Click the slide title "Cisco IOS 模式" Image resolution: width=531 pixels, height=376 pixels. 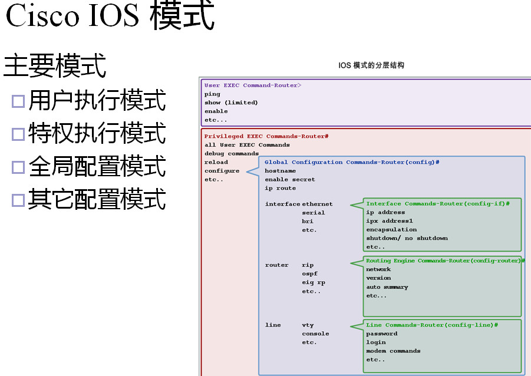110,15
